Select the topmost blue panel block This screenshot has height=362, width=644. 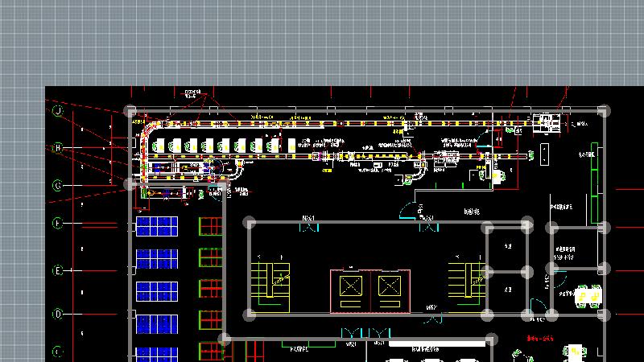[156, 227]
